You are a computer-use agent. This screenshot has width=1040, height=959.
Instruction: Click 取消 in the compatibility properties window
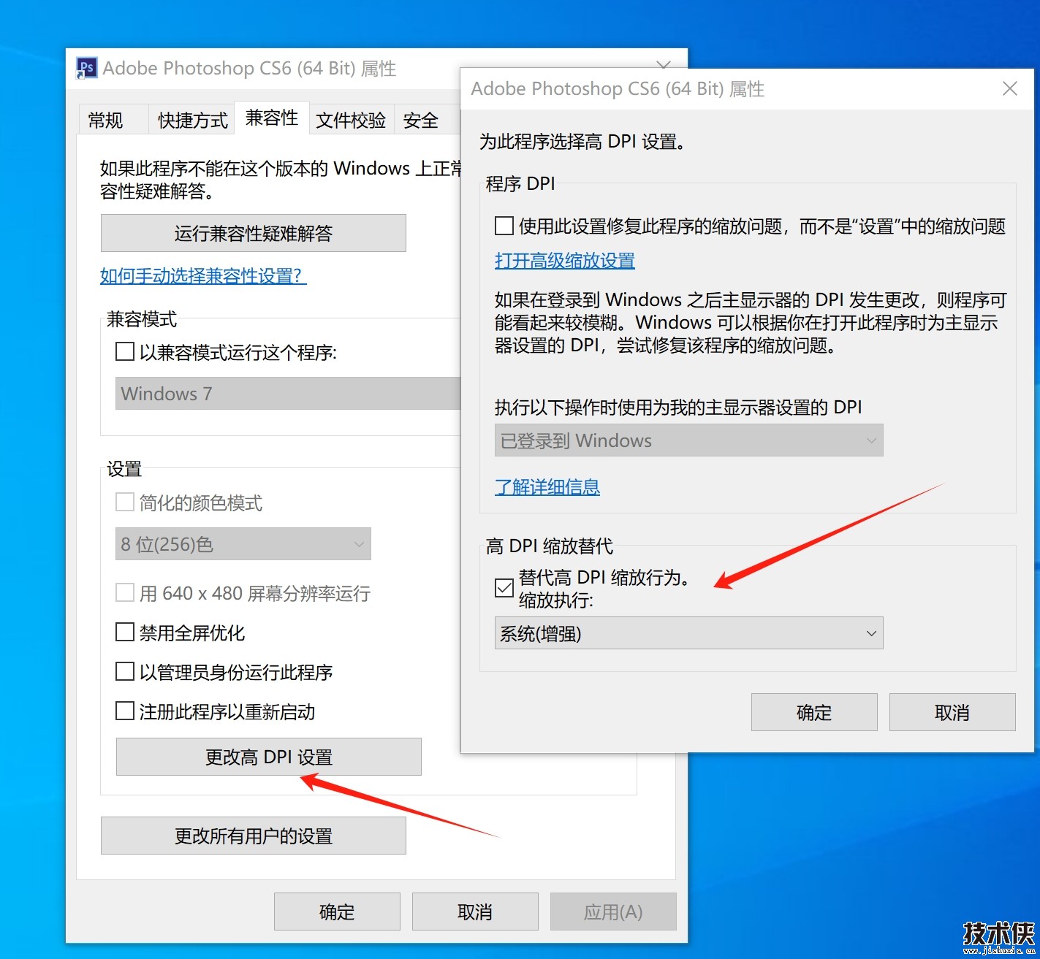(475, 912)
